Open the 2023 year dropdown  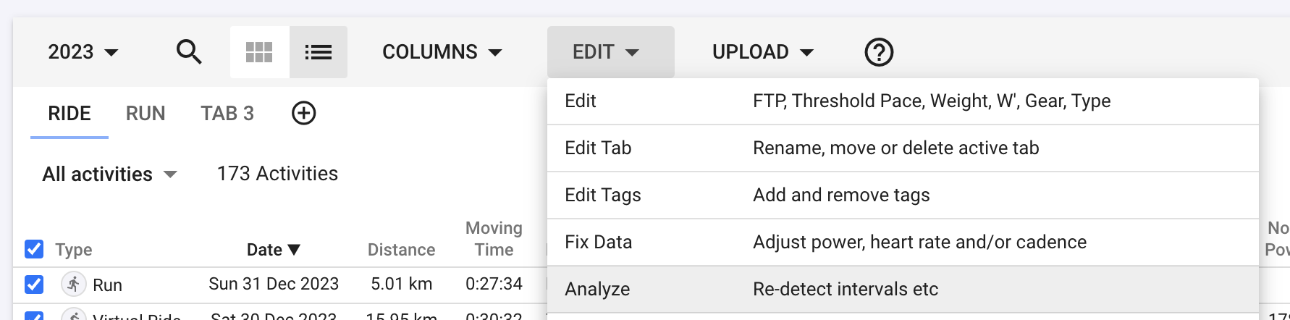(83, 52)
